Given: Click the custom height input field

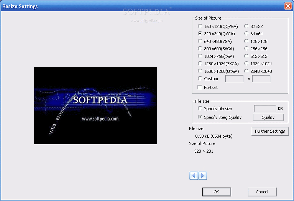Looking at the screenshot, I should (261, 79).
